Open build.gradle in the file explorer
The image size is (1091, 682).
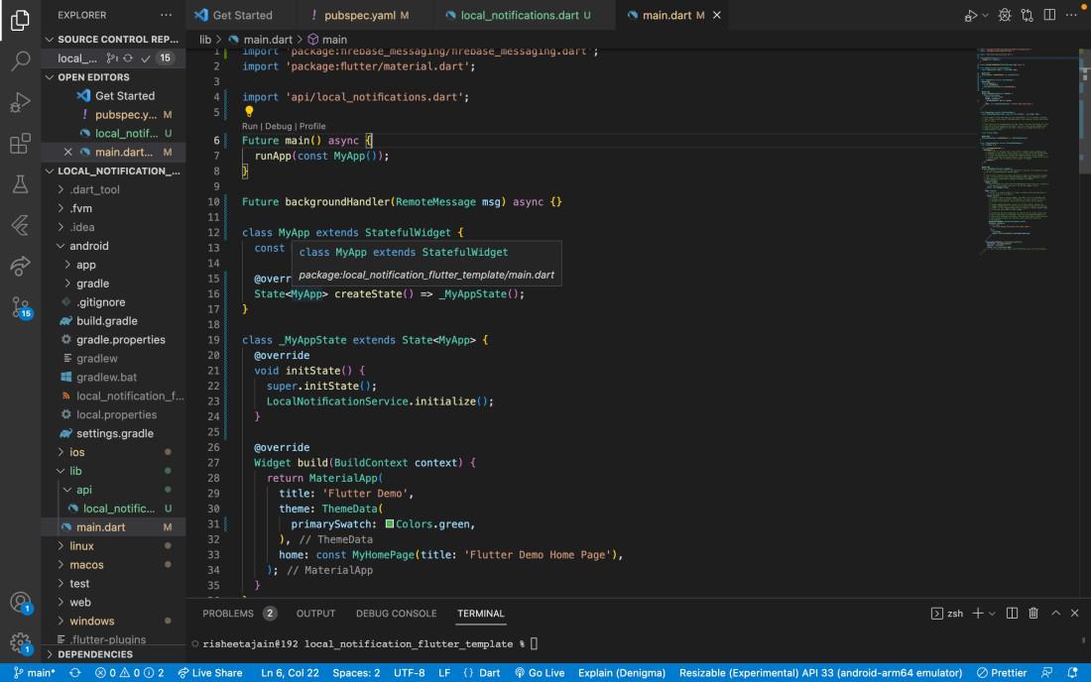[x=107, y=321]
